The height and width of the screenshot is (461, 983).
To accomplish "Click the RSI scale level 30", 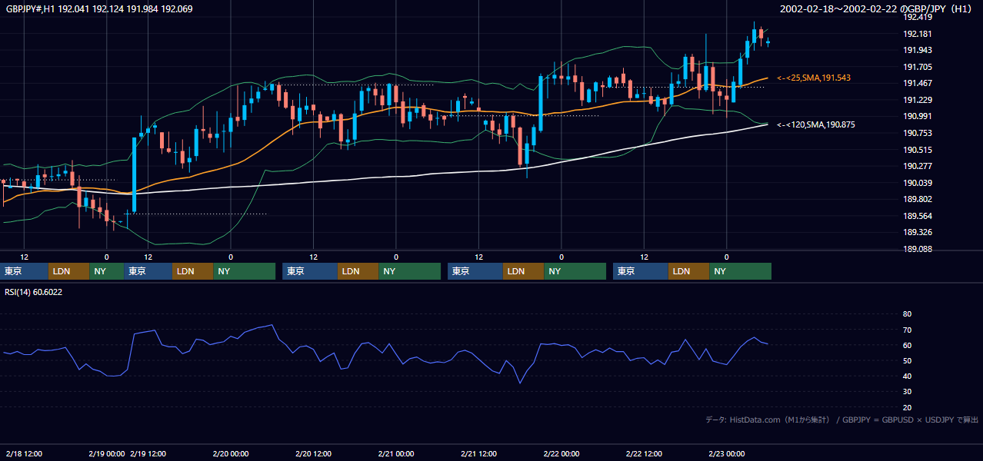I will 907,392.
